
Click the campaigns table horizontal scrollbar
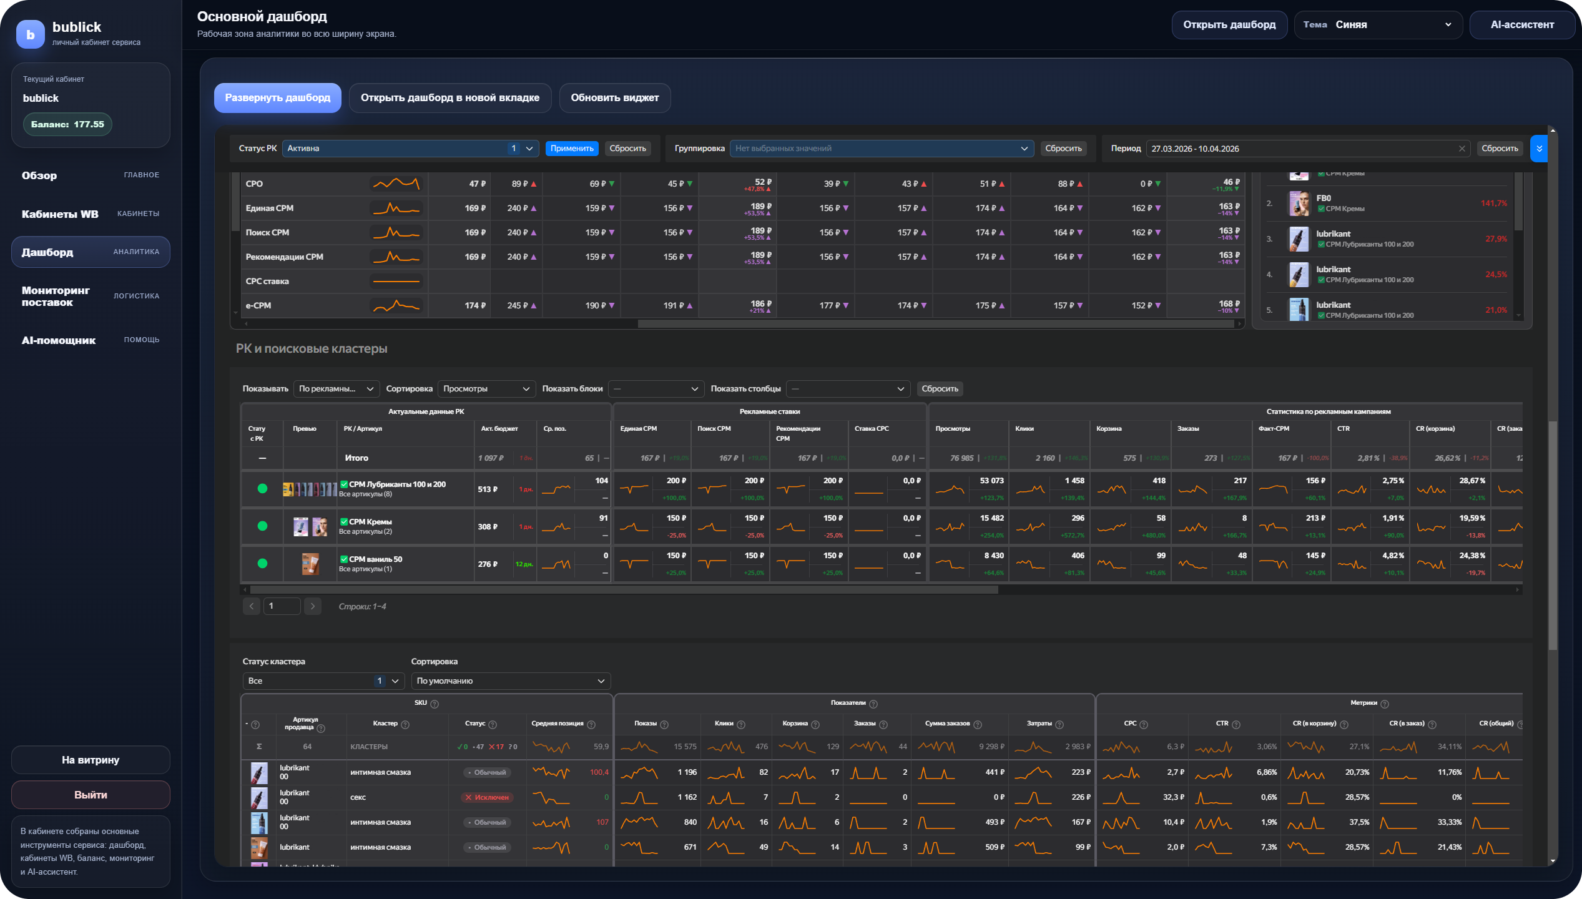pyautogui.click(x=624, y=589)
